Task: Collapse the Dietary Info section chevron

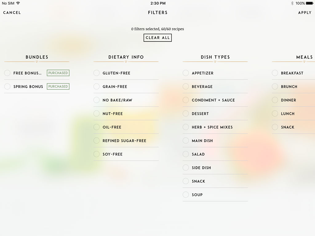Action: [x=126, y=62]
